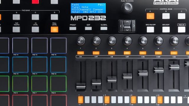The image size is (189, 106).
Task: Switch off the lit Control Bank A
Action: tap(150, 16)
